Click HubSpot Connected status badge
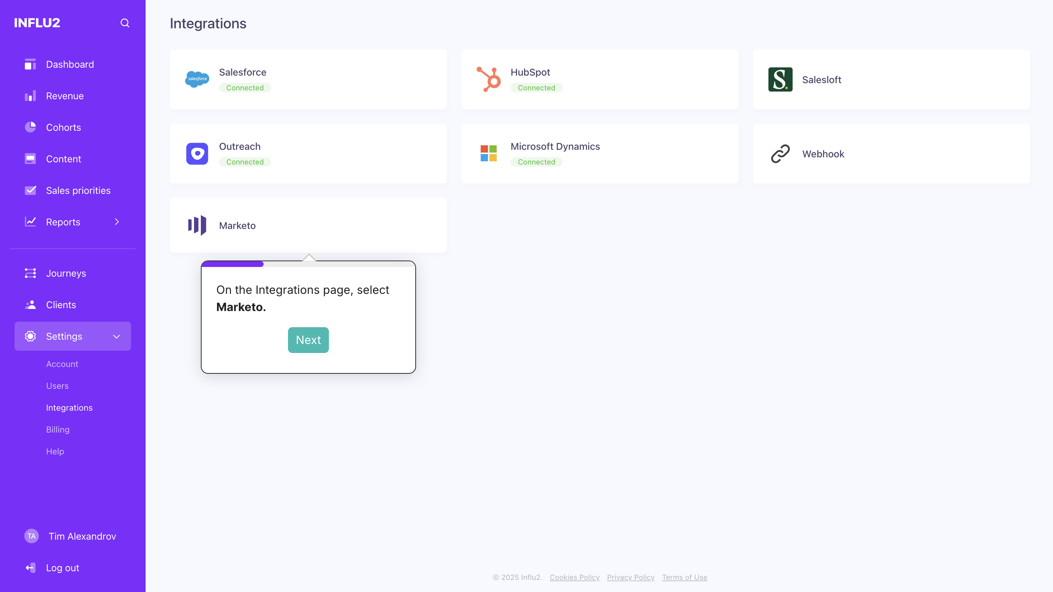Viewport: 1053px width, 592px height. (x=536, y=88)
